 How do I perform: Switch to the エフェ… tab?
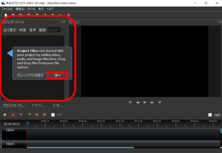coord(58,105)
